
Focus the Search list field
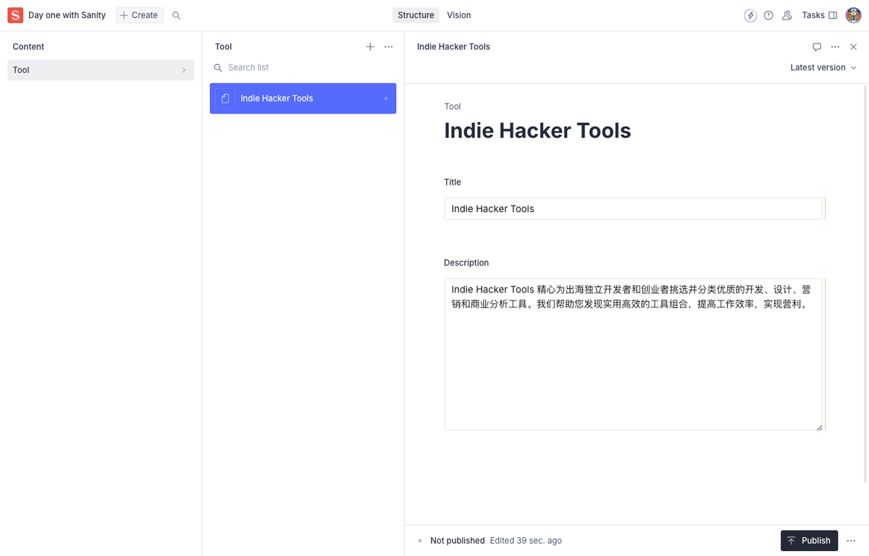(x=303, y=67)
